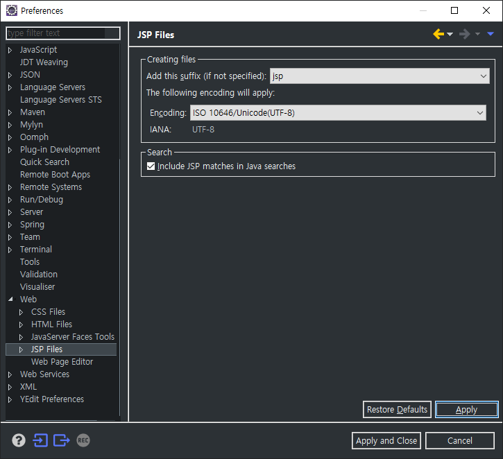The width and height of the screenshot is (503, 459).
Task: Expand the Team tree node
Action: (x=10, y=238)
